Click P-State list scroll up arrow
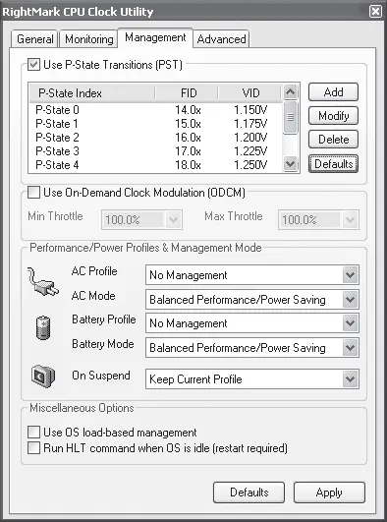Screen dimensions: 387x522 (x=291, y=92)
